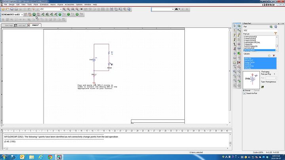The width and height of the screenshot is (285, 160).
Task: Open the Place menu
Action: [x=36, y=4]
